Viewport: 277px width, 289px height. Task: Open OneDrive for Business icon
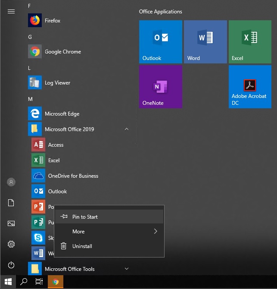pos(38,176)
